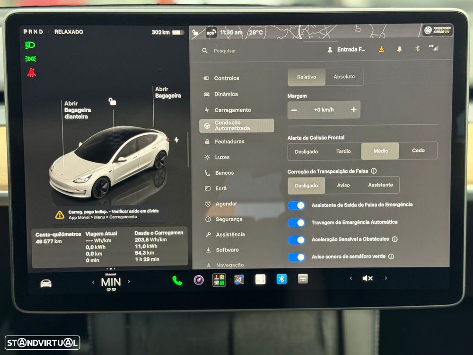The height and width of the screenshot is (355, 473).
Task: Open the Agendar settings menu
Action: click(221, 204)
